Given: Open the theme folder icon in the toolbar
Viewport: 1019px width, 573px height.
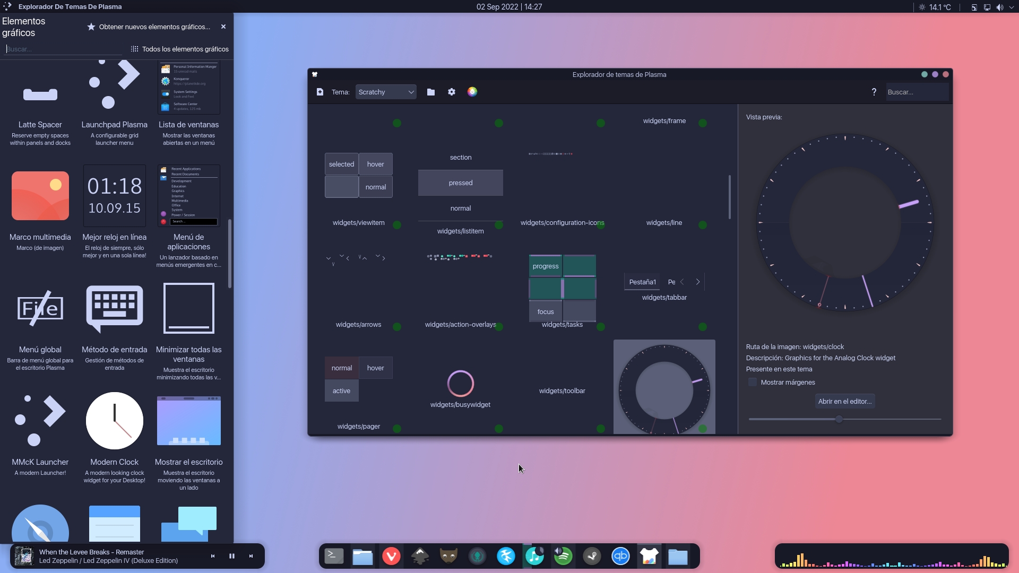Looking at the screenshot, I should (x=430, y=92).
